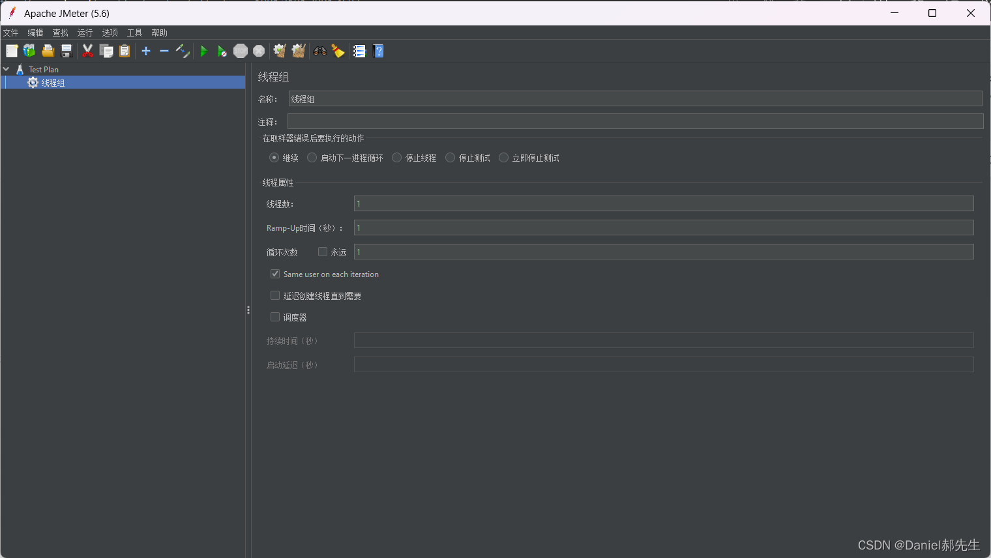Save the test plan with floppy icon
991x558 pixels.
(x=66, y=51)
